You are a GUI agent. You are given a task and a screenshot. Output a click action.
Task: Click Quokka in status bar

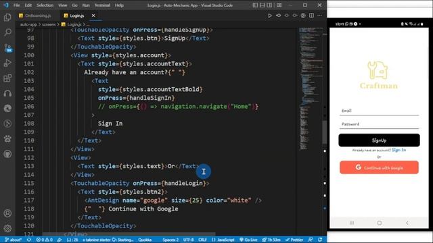pos(145,240)
